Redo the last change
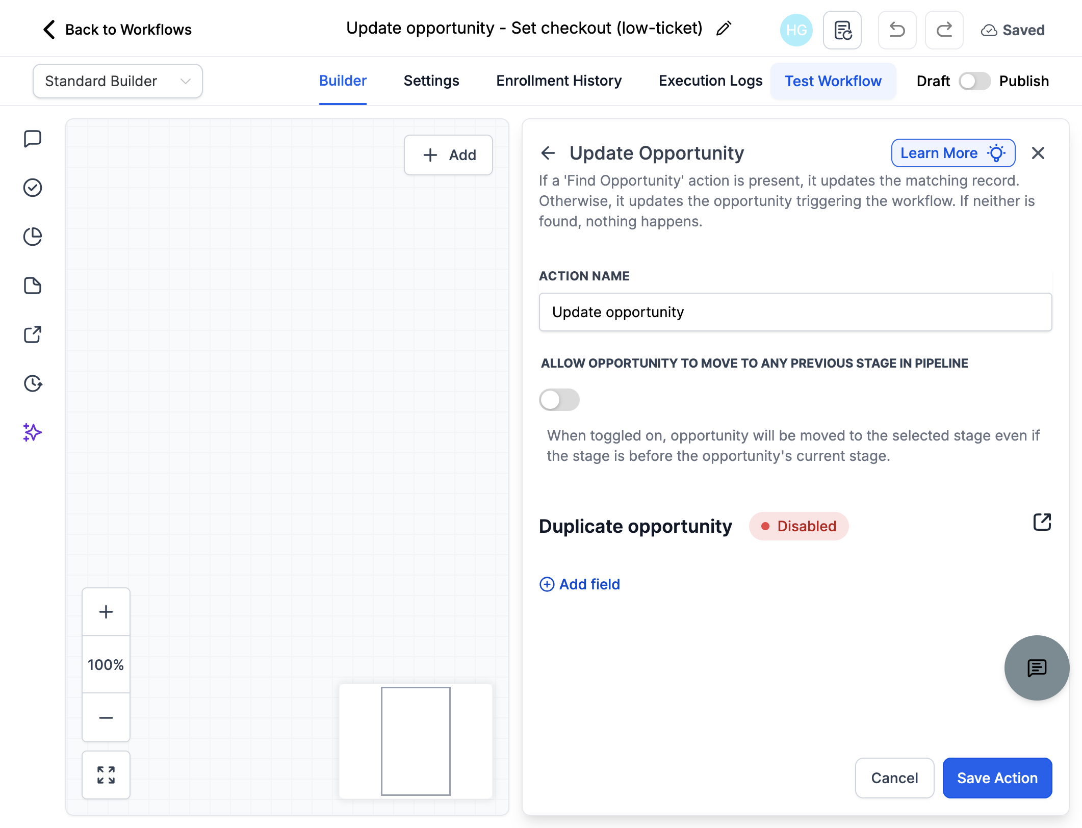This screenshot has width=1082, height=828. pyautogui.click(x=944, y=30)
